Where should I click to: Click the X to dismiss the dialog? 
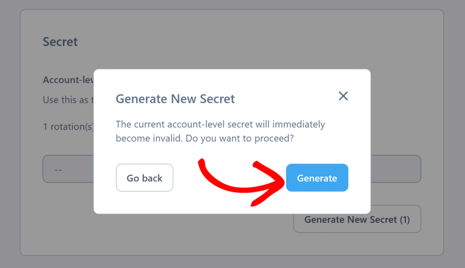(343, 96)
